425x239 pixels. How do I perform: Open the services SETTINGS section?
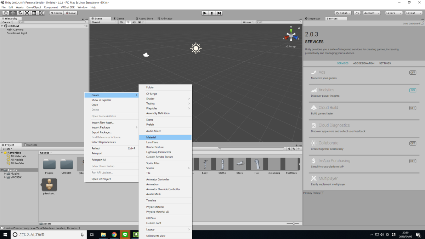[x=385, y=63]
